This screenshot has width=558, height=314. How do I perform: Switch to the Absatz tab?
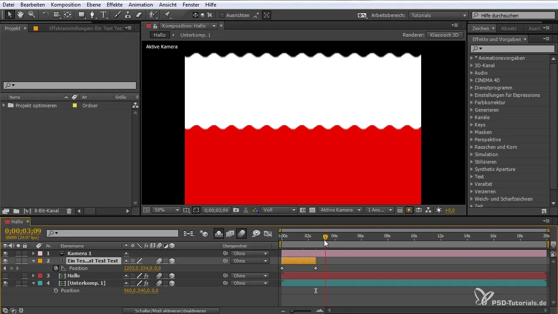click(509, 28)
